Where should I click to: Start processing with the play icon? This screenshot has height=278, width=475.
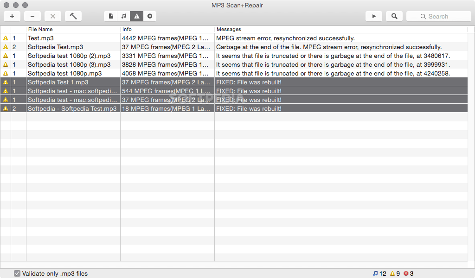tap(374, 16)
